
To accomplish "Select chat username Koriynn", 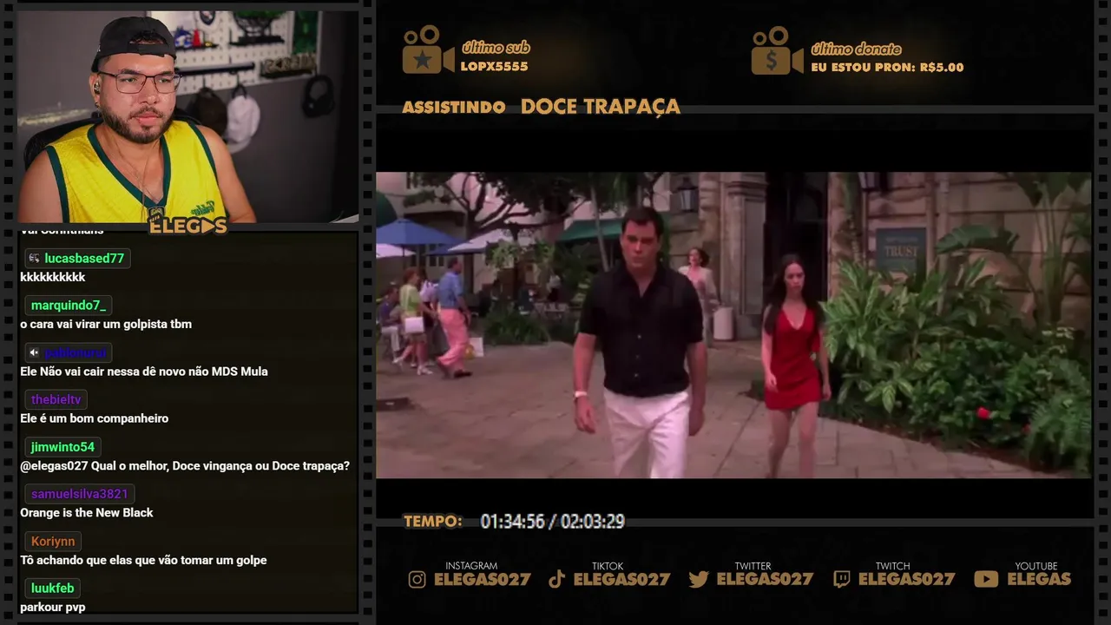I will pyautogui.click(x=53, y=542).
